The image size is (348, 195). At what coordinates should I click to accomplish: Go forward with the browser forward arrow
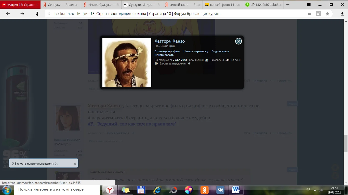pos(22,14)
